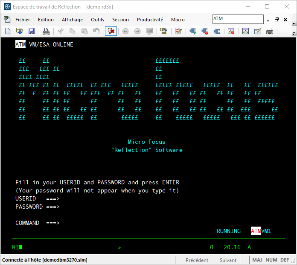Click the RUNNING status text

coord(229,231)
